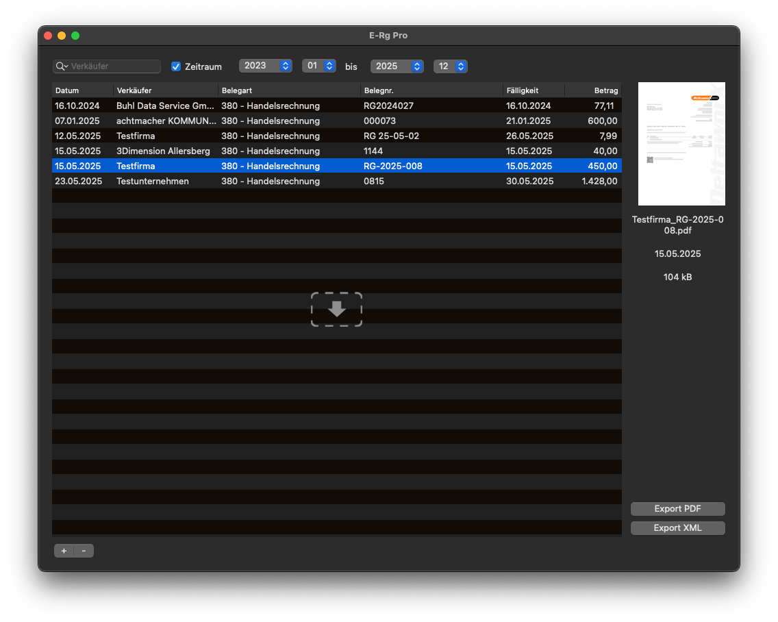Viewport: 778px width, 622px height.
Task: Focus the Verkäufer search field
Action: [113, 66]
